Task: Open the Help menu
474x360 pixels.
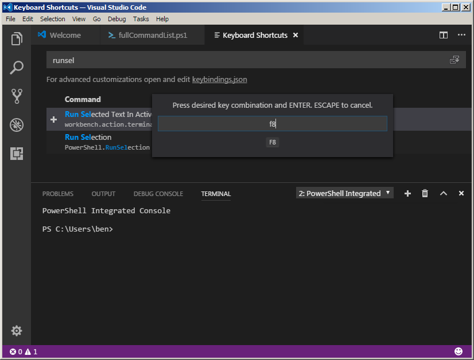Action: 162,19
